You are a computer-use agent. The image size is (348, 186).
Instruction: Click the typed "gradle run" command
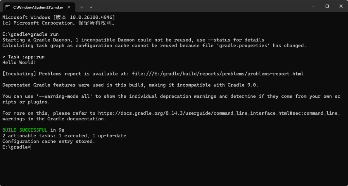pyautogui.click(x=45, y=34)
